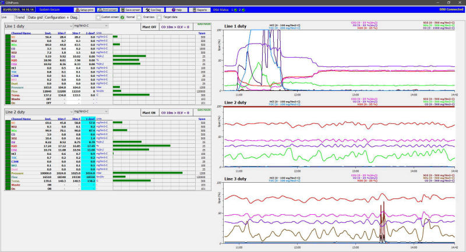Tick the Overview option
The image size is (466, 252).
pos(139,17)
